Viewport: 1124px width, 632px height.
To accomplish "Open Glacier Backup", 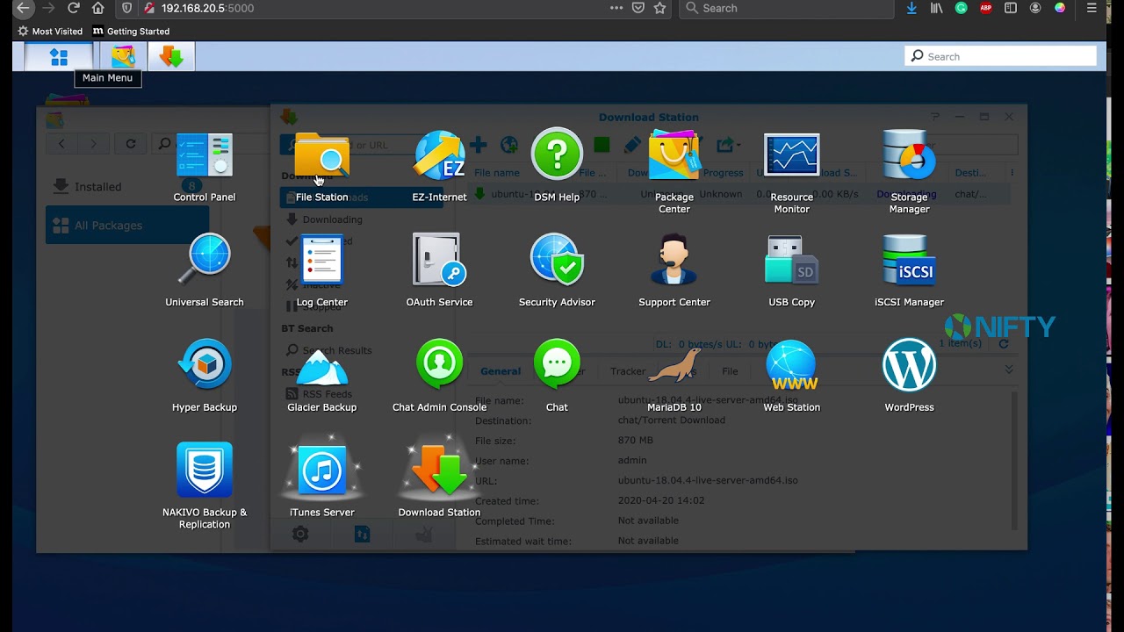I will (x=321, y=377).
